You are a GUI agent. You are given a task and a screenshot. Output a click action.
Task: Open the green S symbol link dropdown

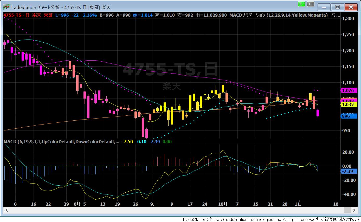point(302,4)
